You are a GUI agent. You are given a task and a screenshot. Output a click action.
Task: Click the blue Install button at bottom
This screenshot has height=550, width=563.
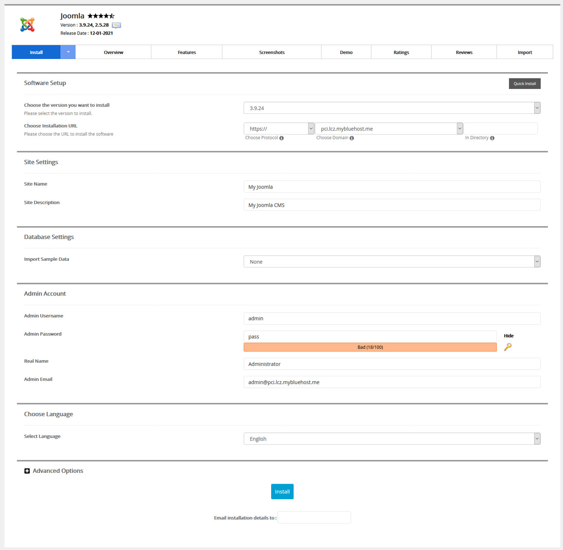pos(282,491)
